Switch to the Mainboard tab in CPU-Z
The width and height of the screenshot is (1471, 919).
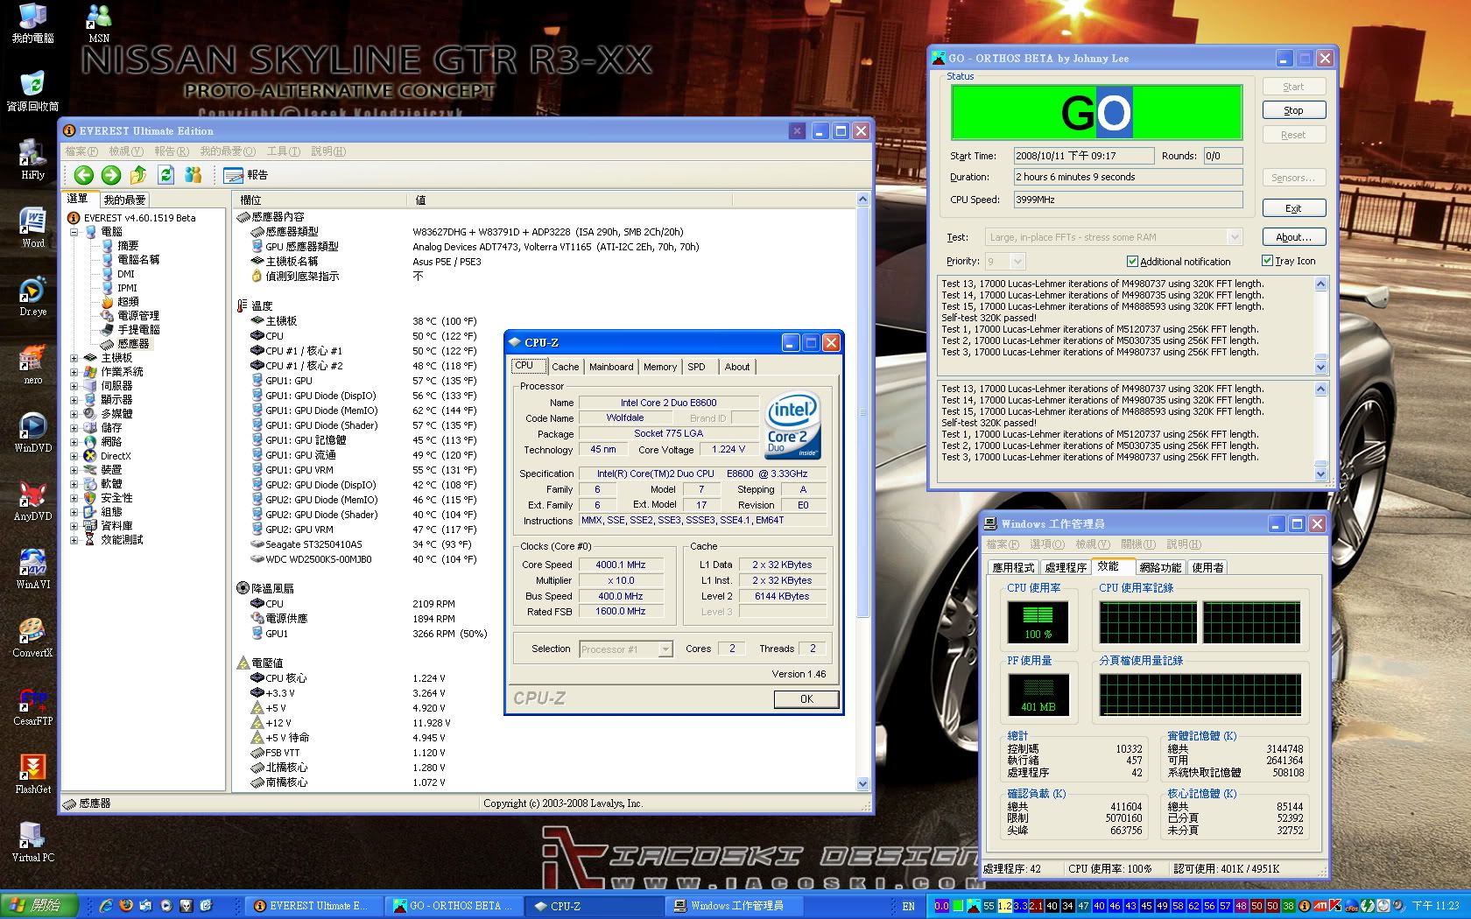pyautogui.click(x=611, y=367)
